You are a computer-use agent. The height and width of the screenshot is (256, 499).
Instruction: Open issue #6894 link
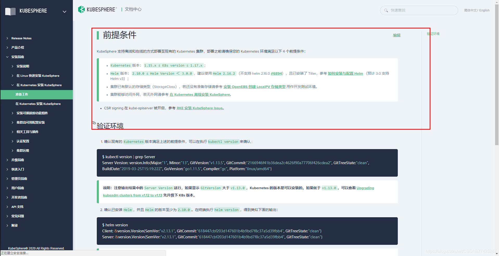point(276,74)
